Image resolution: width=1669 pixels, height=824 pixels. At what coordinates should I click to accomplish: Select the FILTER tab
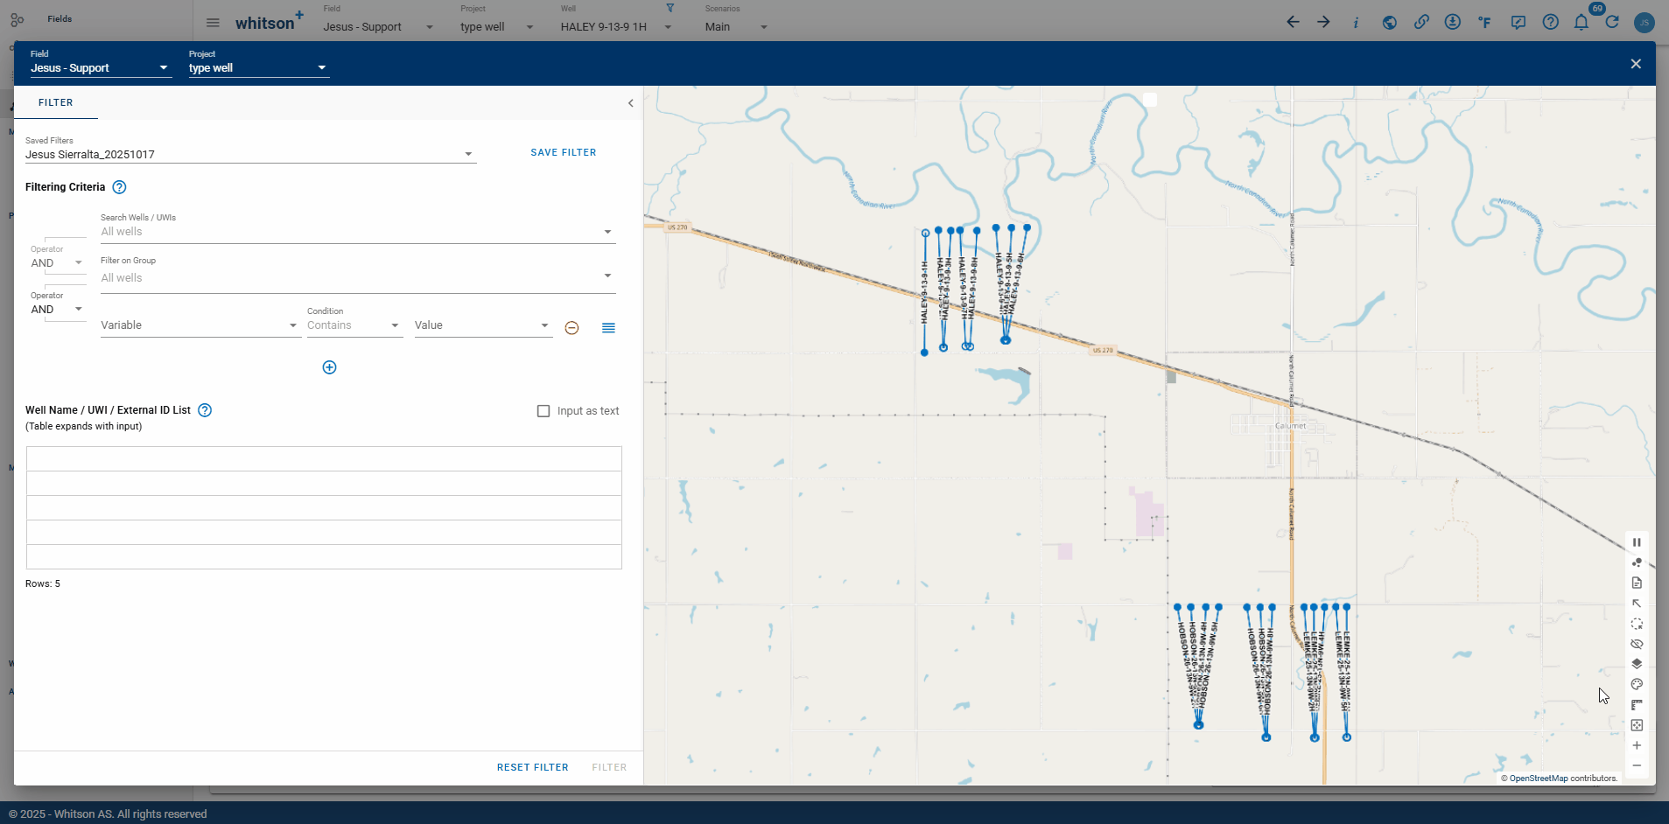(x=56, y=103)
